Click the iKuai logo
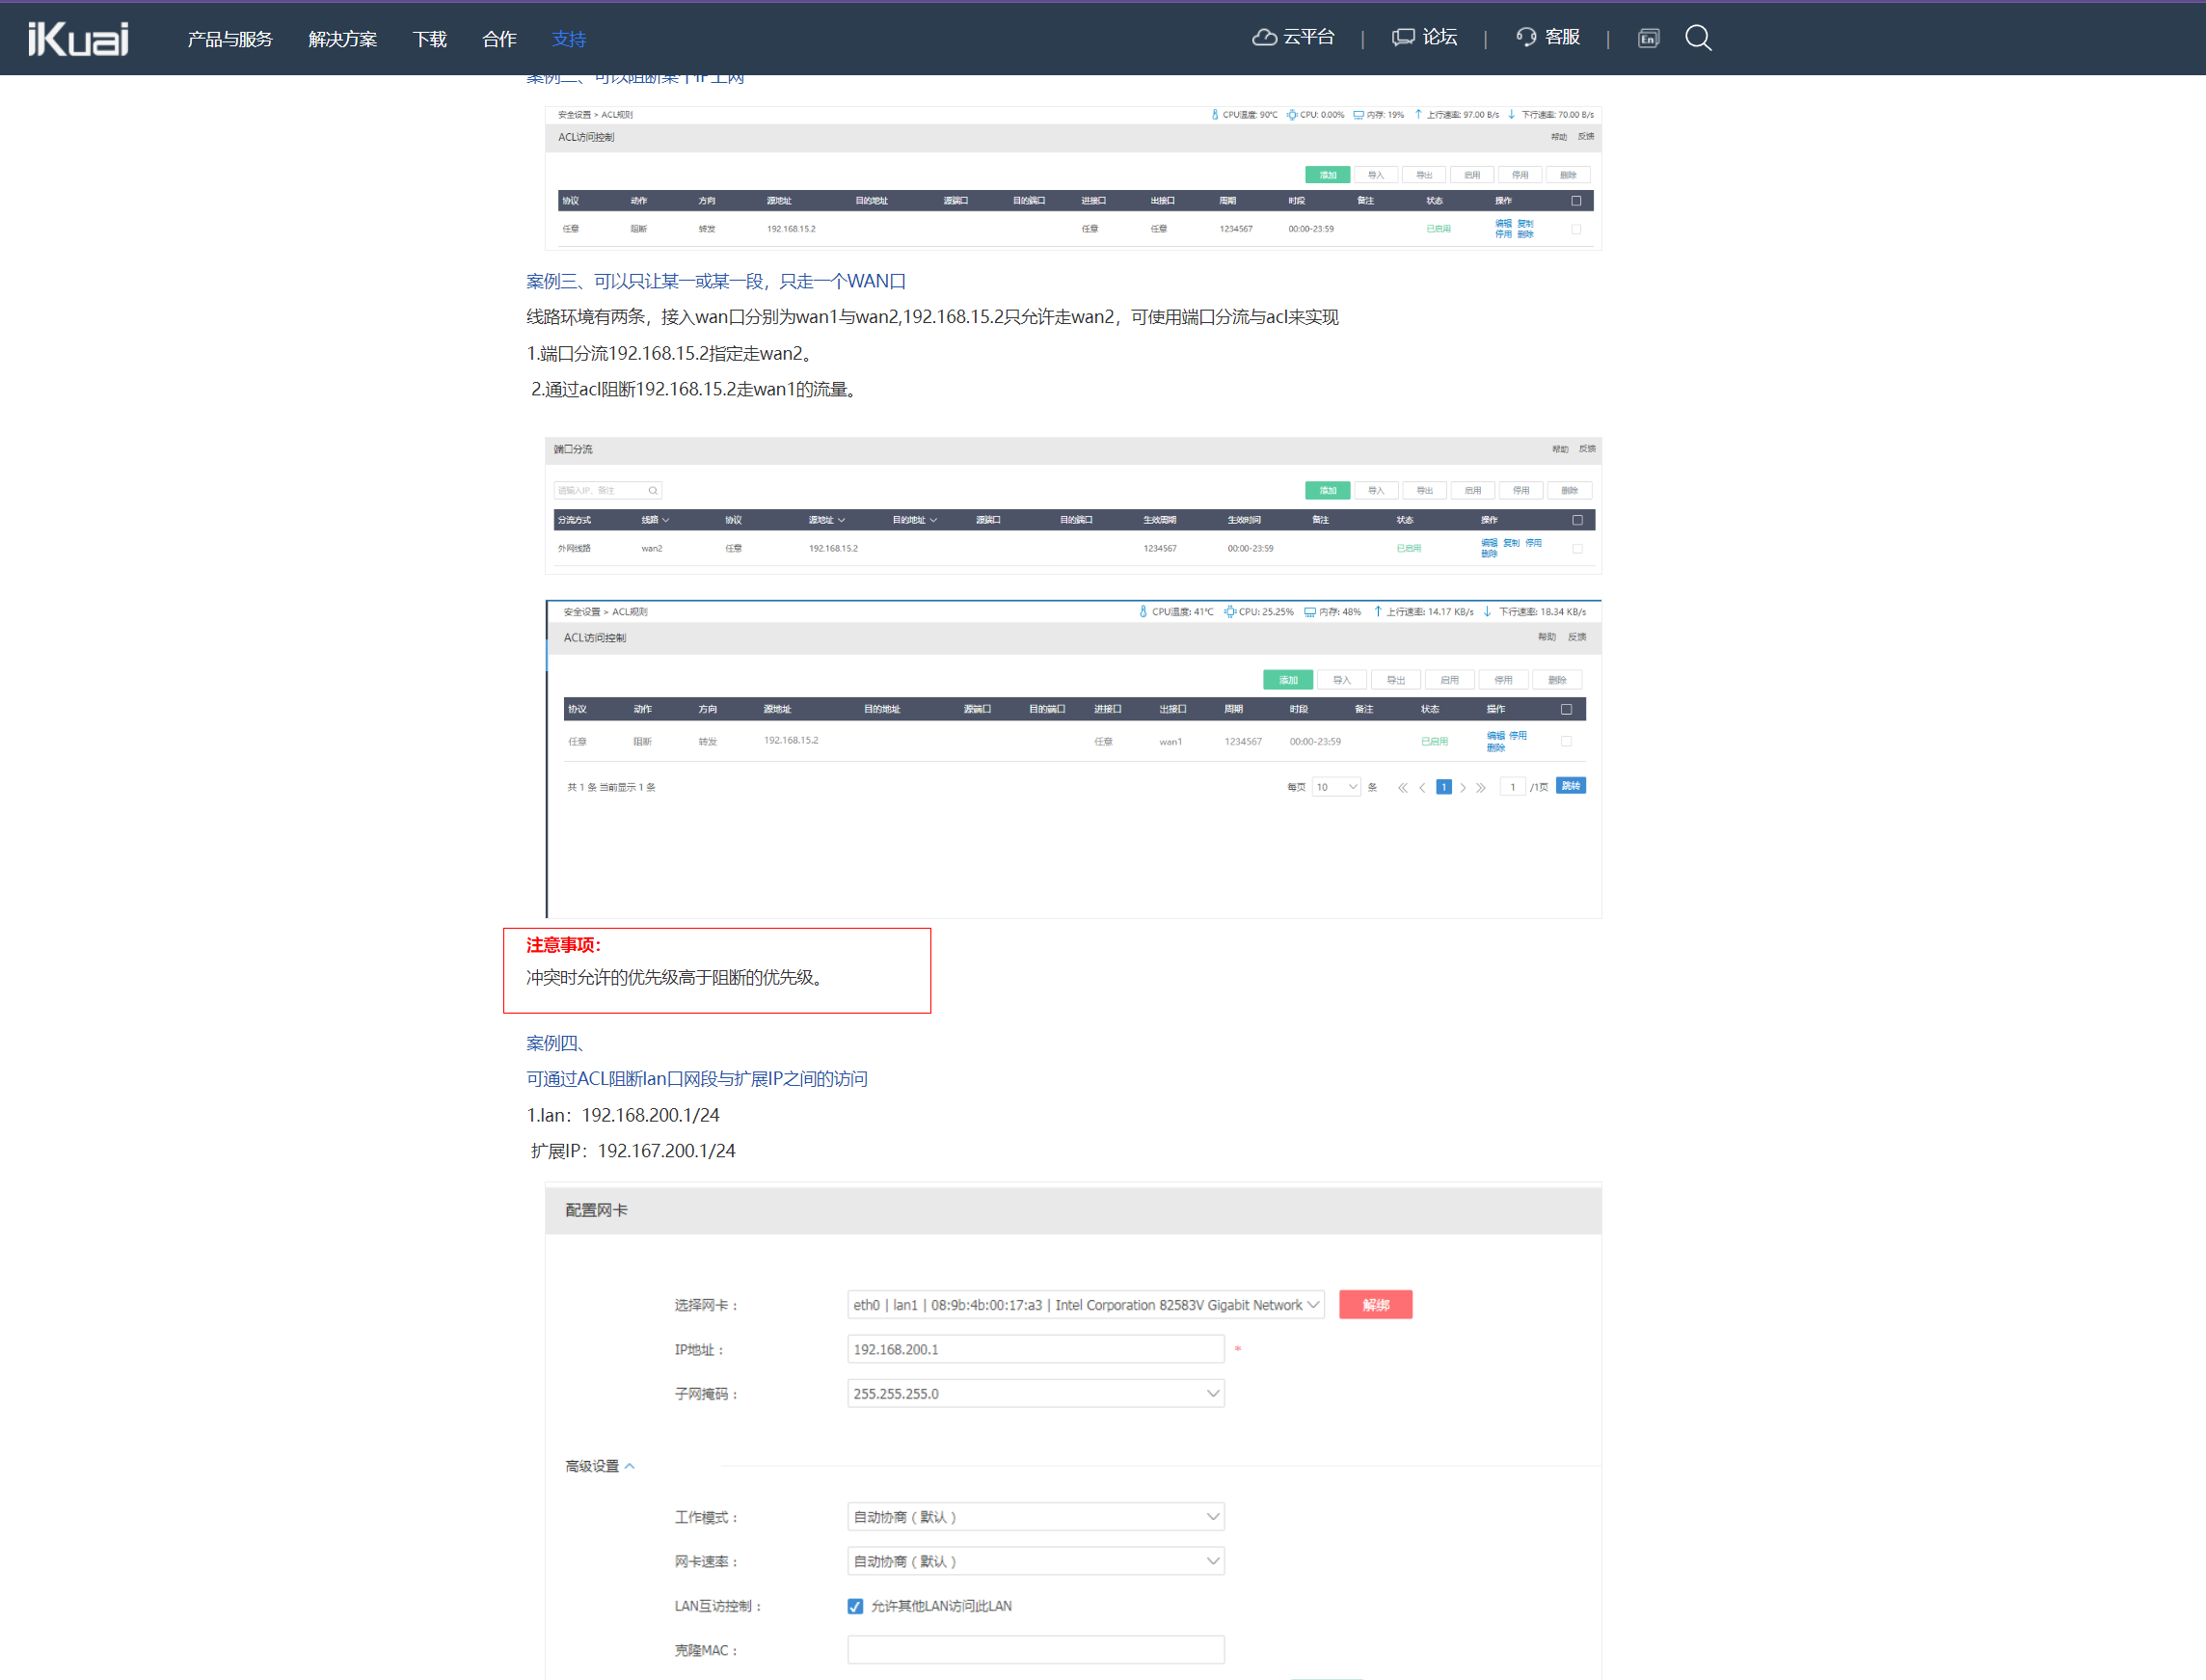This screenshot has height=1680, width=2206. tap(78, 38)
